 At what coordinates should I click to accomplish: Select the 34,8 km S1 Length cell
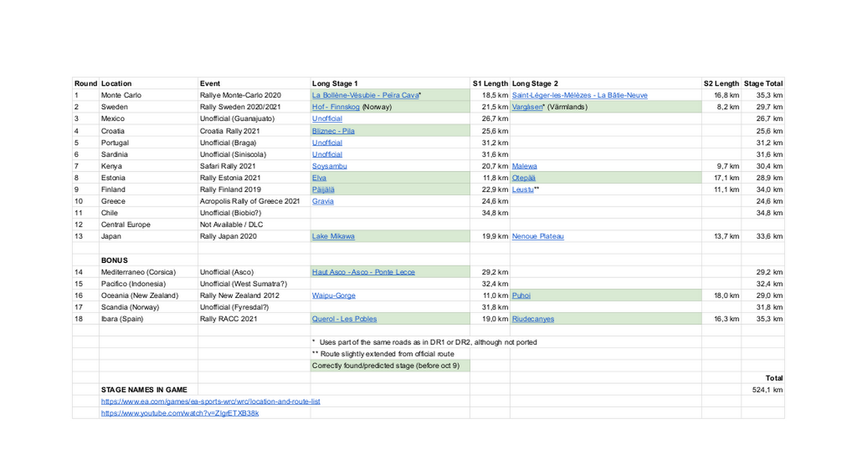point(490,213)
